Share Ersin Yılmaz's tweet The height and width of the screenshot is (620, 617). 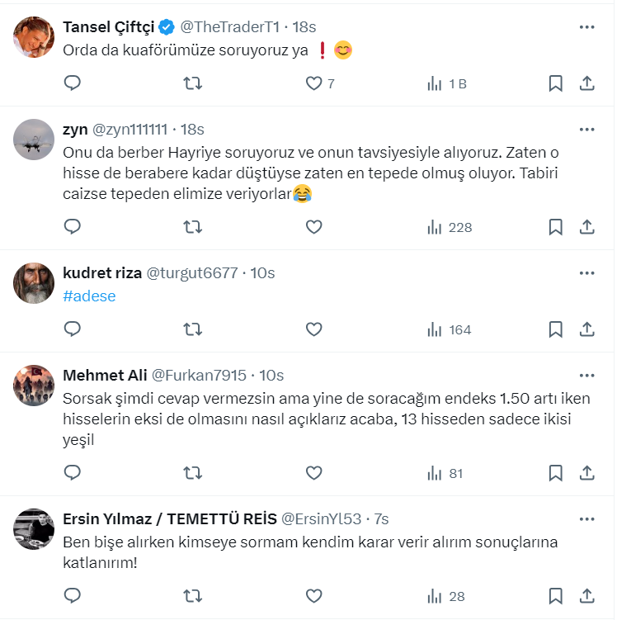(587, 595)
